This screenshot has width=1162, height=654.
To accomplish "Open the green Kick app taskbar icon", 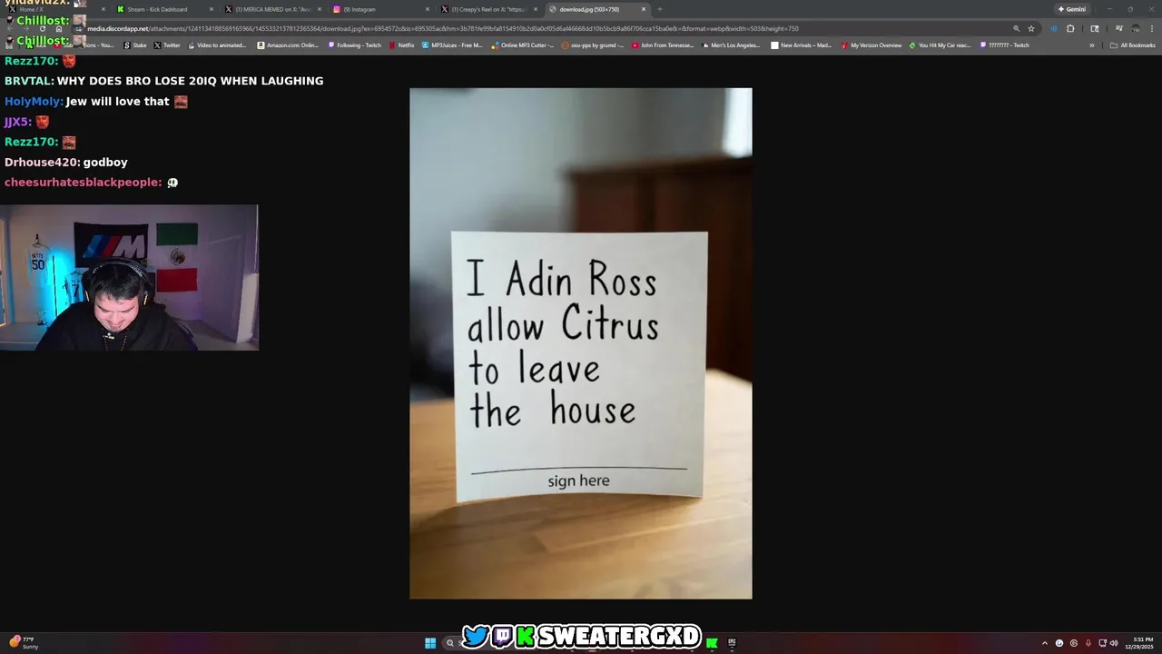I will (x=712, y=643).
